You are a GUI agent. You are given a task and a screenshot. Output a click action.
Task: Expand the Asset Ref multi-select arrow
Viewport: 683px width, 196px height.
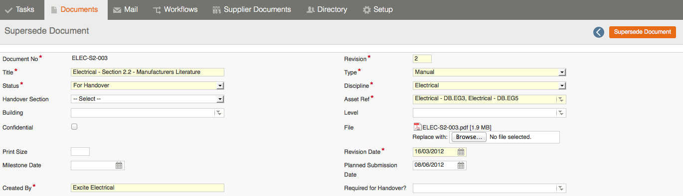(561, 99)
